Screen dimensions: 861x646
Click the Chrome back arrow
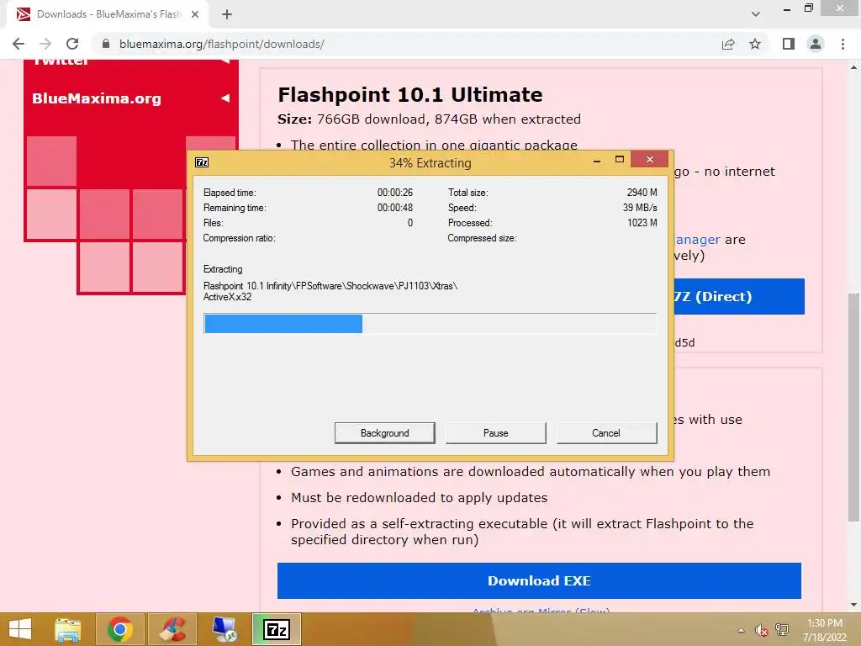click(18, 44)
